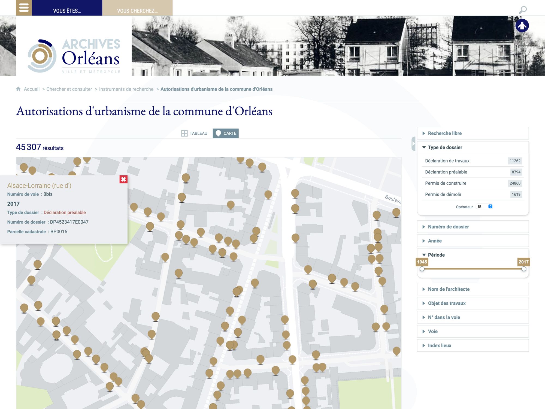
Task: Select the Carte view button
Action: 226,133
